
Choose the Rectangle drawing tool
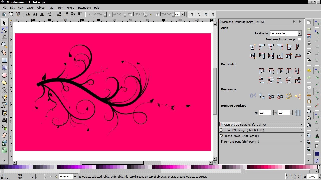(4, 60)
